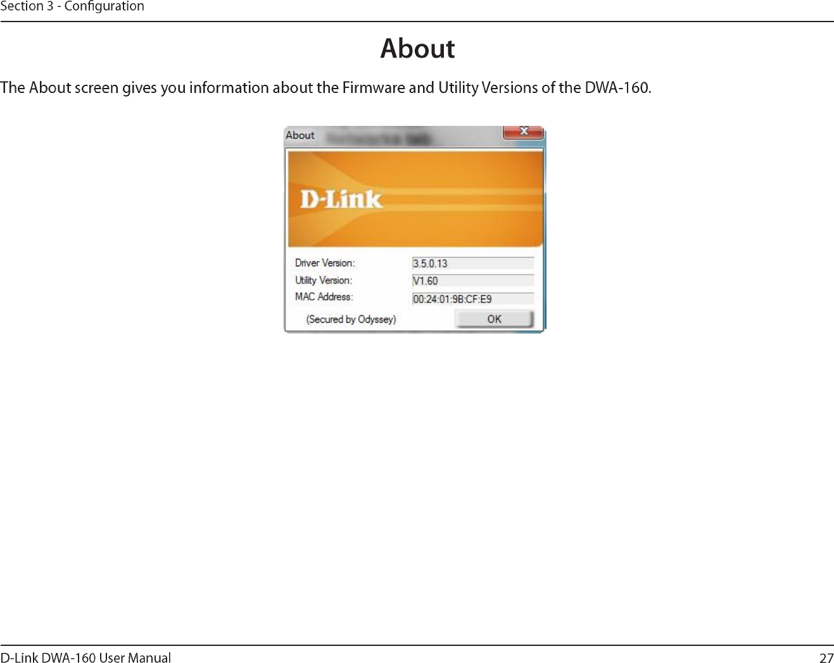The width and height of the screenshot is (834, 663).
Task: Click OK in the About dialog
Action: coord(494,319)
